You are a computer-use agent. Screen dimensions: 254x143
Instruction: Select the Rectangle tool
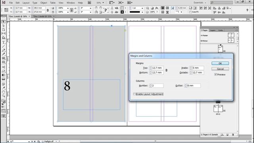(x=4, y=62)
